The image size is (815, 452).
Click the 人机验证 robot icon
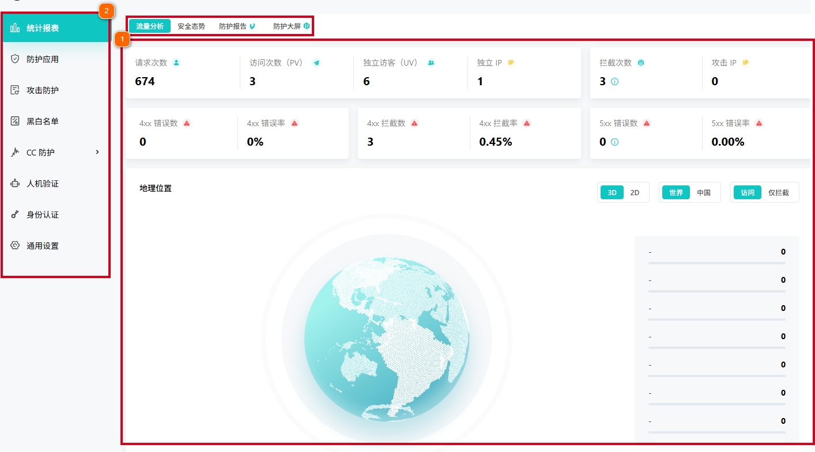(15, 184)
